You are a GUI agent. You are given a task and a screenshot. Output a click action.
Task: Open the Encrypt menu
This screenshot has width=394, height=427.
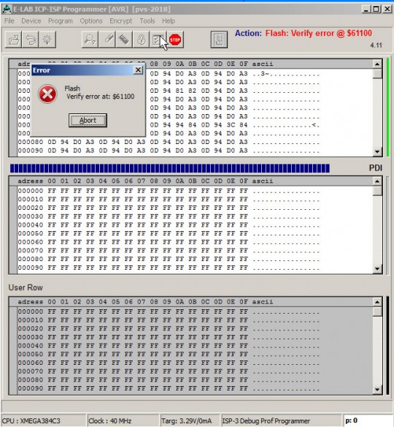point(121,21)
